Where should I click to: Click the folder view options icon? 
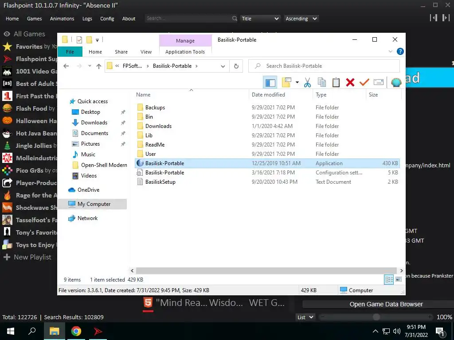[x=286, y=82]
